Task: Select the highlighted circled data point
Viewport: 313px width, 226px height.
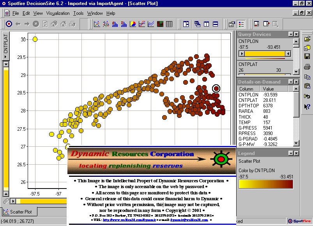Action: coord(216,89)
